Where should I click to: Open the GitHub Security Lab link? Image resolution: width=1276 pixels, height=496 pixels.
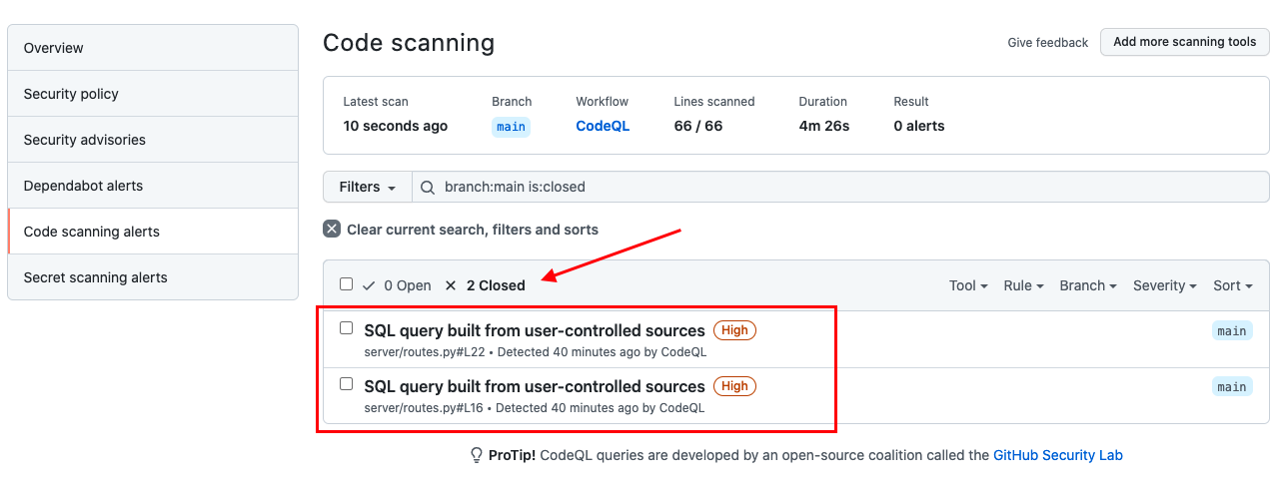pos(1058,455)
